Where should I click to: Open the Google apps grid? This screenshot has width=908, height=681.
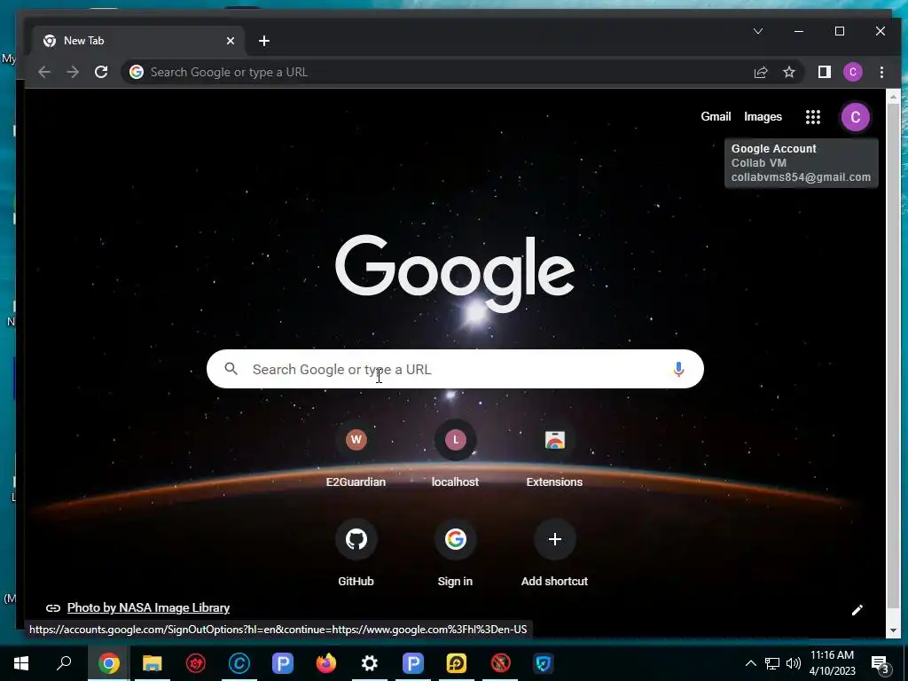pos(813,117)
